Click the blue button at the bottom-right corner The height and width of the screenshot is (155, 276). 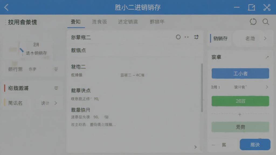point(255,145)
